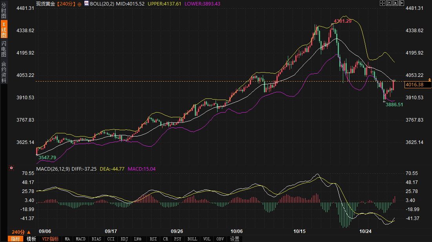This screenshot has height=242, width=432.
Task: Click the right axis 4338.62 label
Action: click(414, 31)
